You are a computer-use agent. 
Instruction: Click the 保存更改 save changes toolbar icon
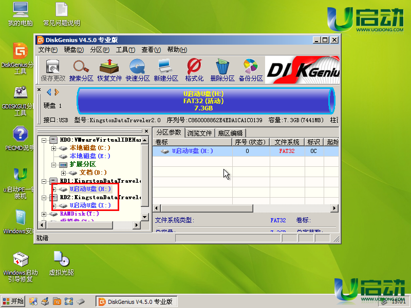[x=53, y=70]
